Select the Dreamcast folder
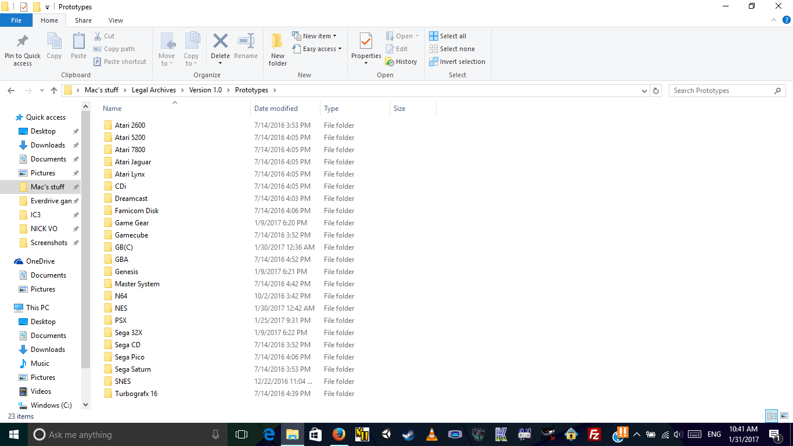 point(131,199)
